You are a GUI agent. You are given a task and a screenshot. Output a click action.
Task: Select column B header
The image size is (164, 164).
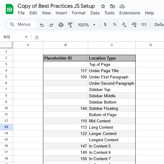click(66, 45)
